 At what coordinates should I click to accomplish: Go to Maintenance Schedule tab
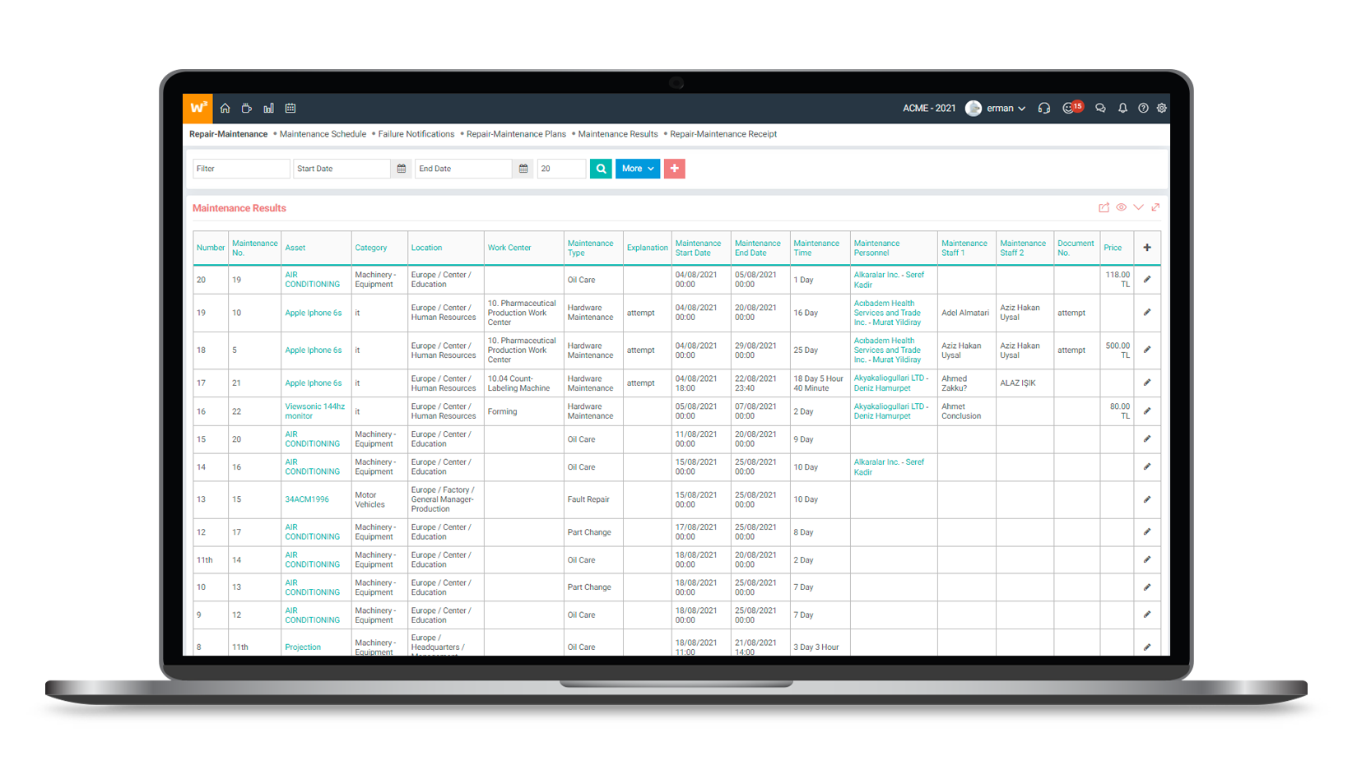click(323, 134)
